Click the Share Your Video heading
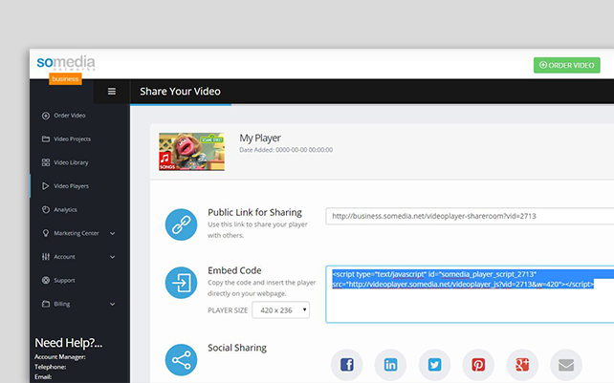Viewport: 614px width, 383px height. (x=180, y=91)
